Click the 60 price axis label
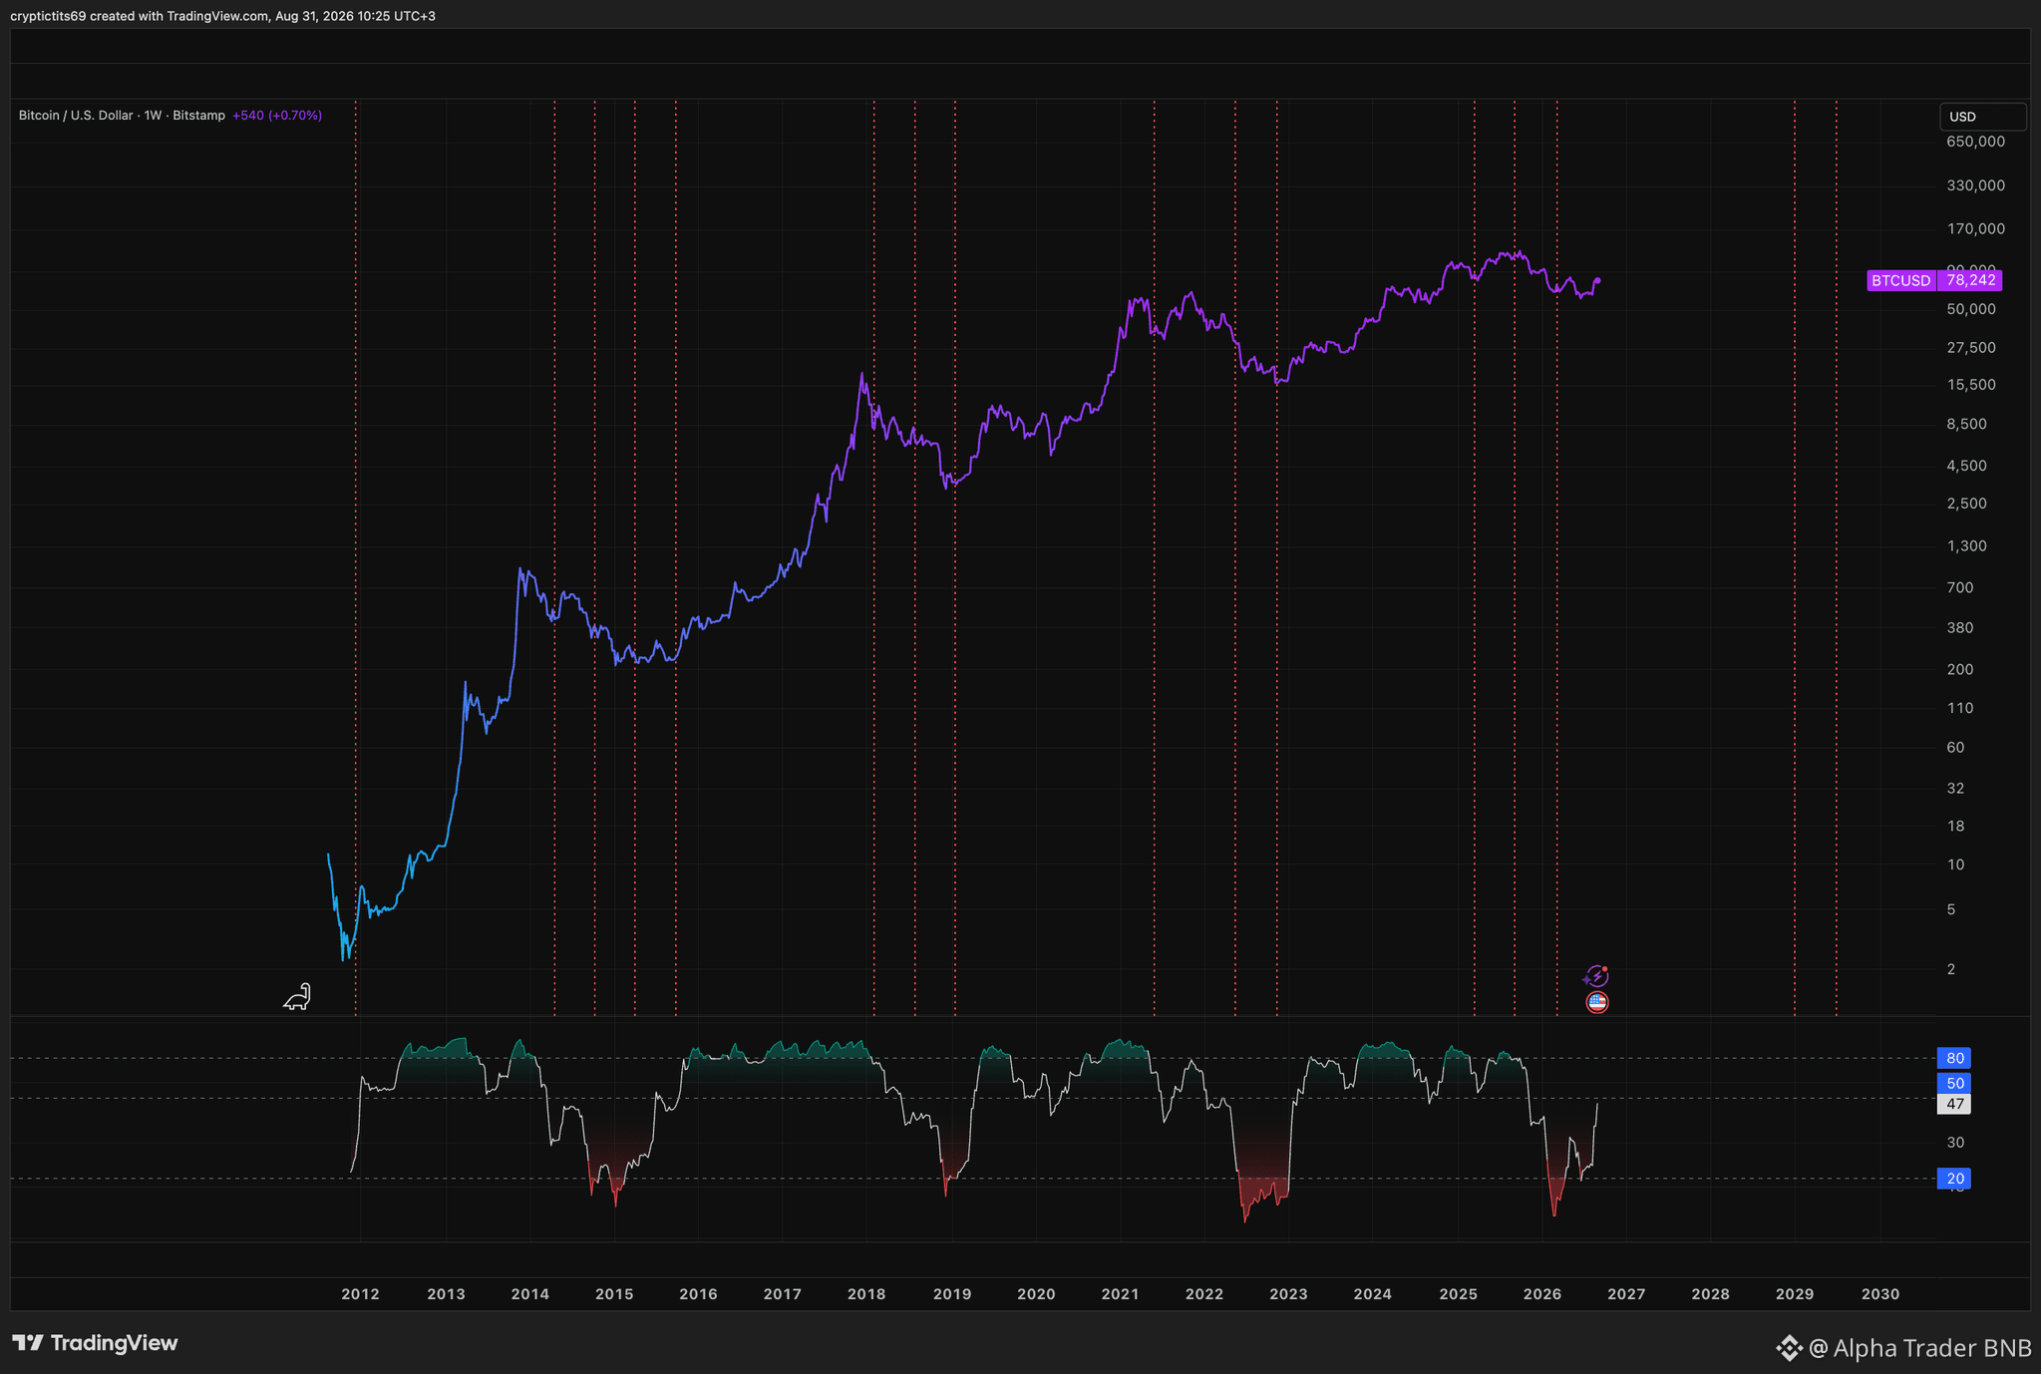Viewport: 2041px width, 1374px height. click(x=1955, y=748)
